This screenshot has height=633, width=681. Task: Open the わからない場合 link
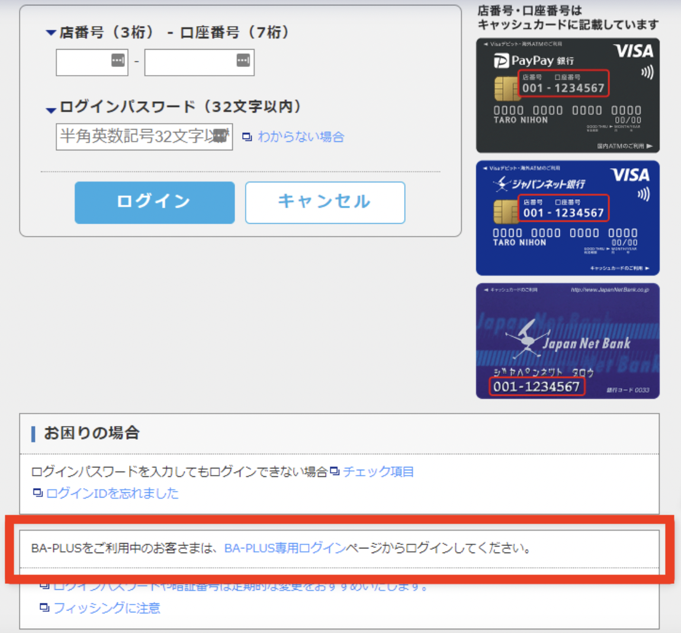[301, 137]
